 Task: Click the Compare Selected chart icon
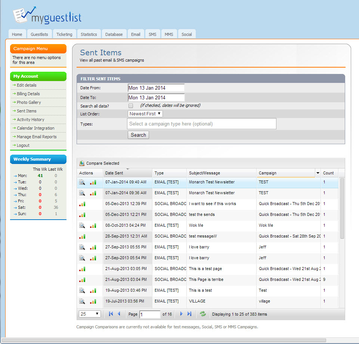coord(82,163)
